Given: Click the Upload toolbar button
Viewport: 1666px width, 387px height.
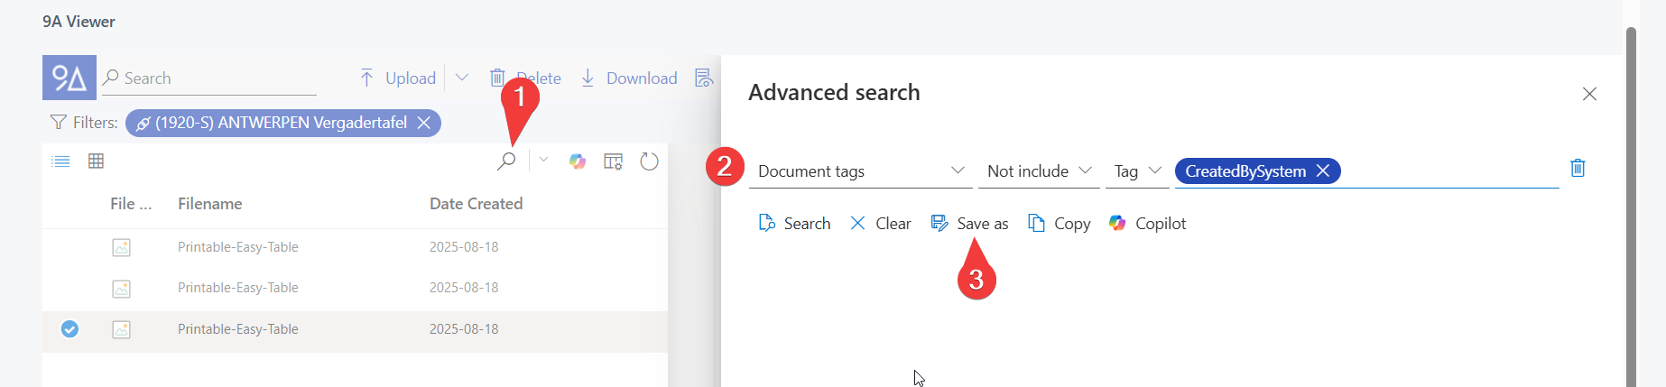Looking at the screenshot, I should coord(398,78).
